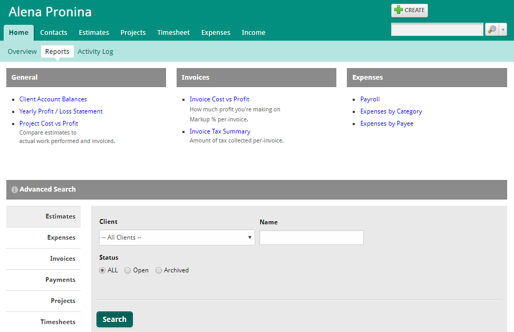Open the search options dropdown arrow
514x332 pixels.
point(503,30)
